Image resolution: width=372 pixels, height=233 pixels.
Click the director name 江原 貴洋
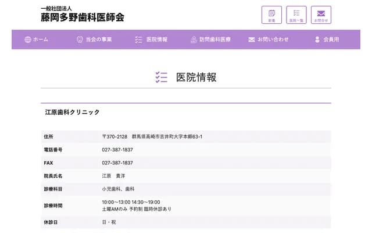coord(114,176)
